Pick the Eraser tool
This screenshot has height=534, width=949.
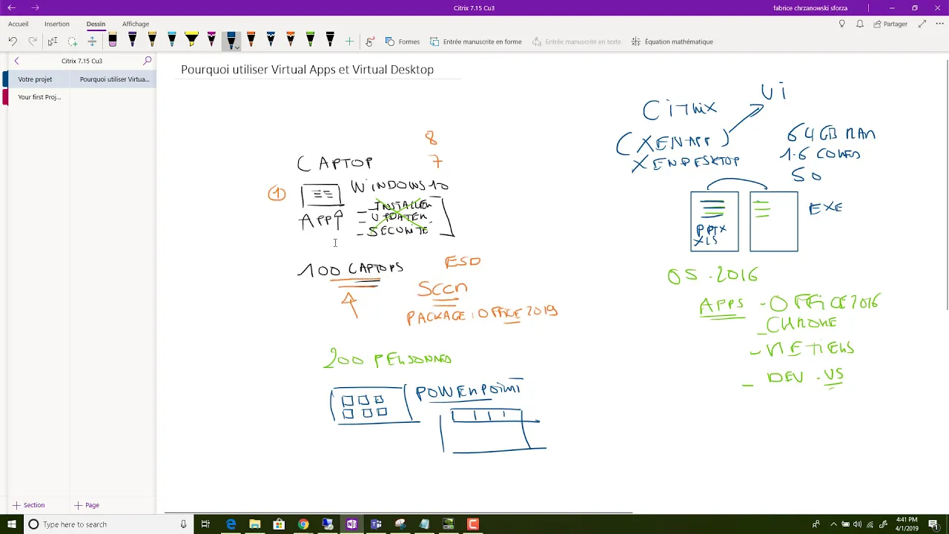[x=113, y=40]
